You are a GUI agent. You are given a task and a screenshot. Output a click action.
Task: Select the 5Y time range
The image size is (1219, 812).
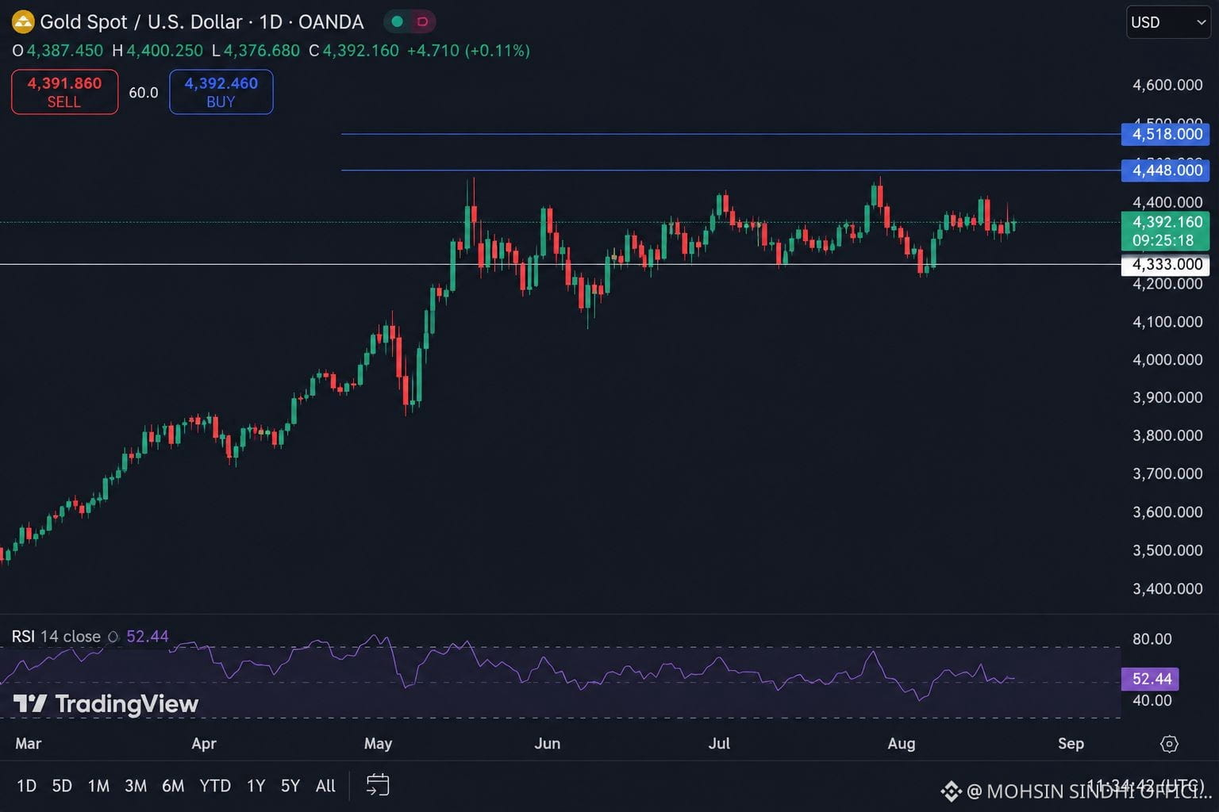[290, 786]
